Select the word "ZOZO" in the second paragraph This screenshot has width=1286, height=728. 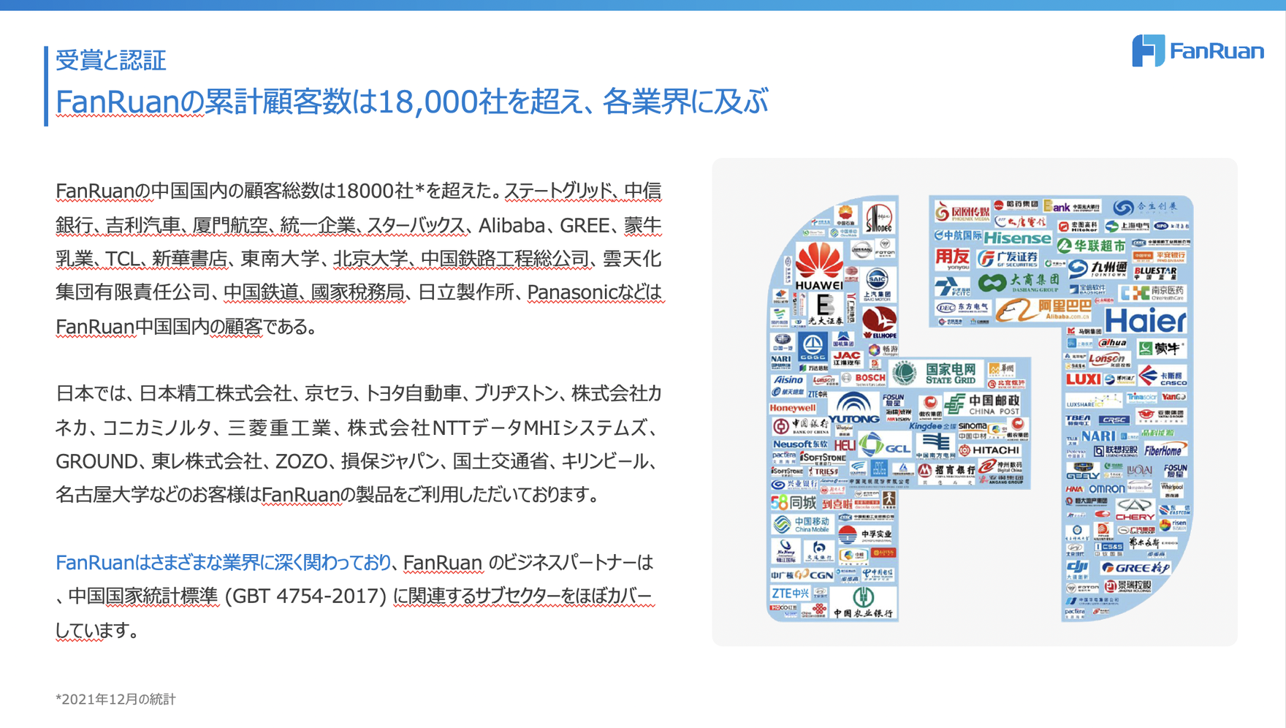(301, 462)
